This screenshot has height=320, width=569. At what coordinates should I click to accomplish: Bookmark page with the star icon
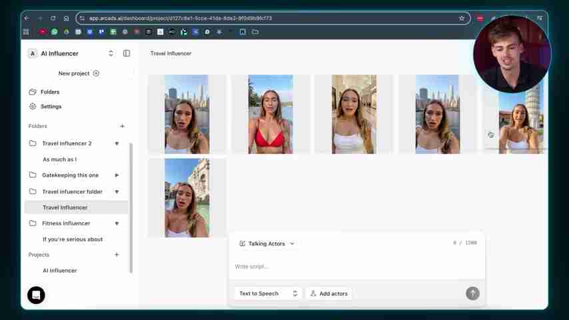pyautogui.click(x=462, y=18)
